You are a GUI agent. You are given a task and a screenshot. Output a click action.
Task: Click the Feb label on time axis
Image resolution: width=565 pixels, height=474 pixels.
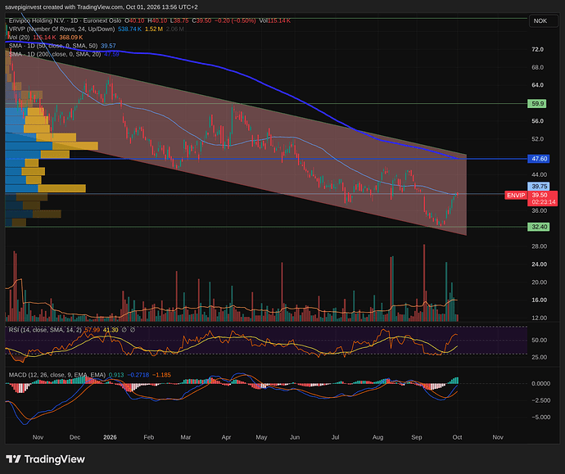click(149, 437)
